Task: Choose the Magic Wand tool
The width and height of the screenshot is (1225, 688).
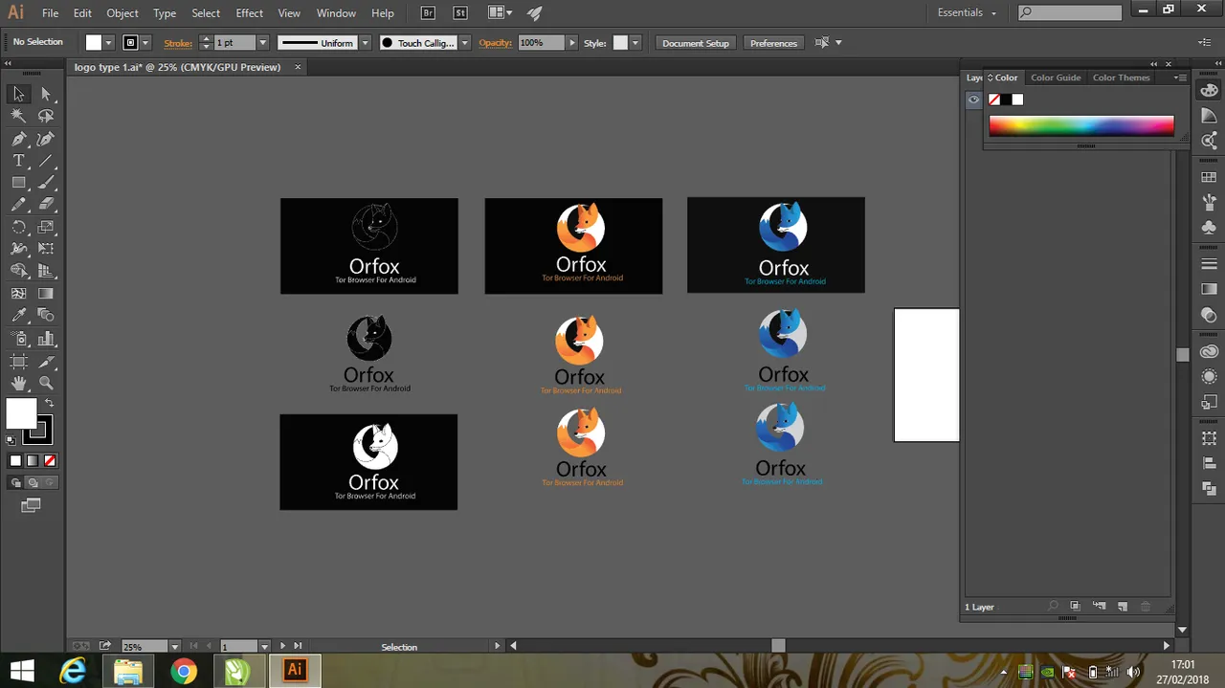Action: pos(18,116)
